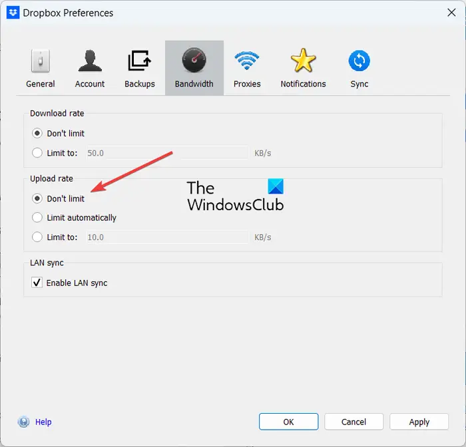This screenshot has width=466, height=447.
Task: Click the Dropbox logo in the title bar
Action: point(13,13)
